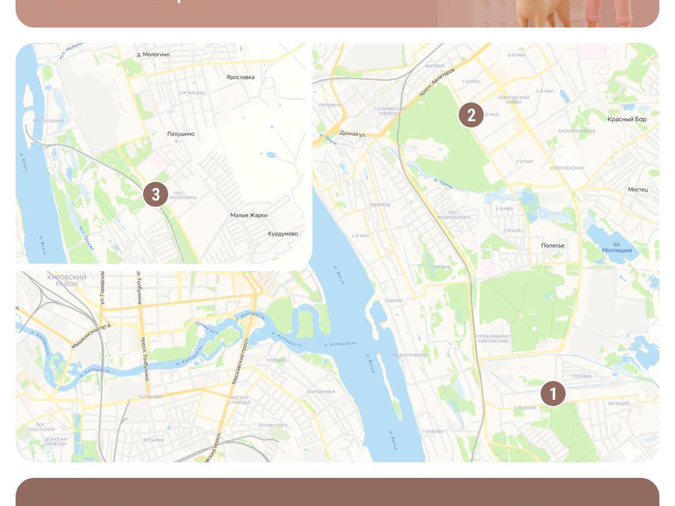Click the оз. Мостецкое lake label

point(617,247)
